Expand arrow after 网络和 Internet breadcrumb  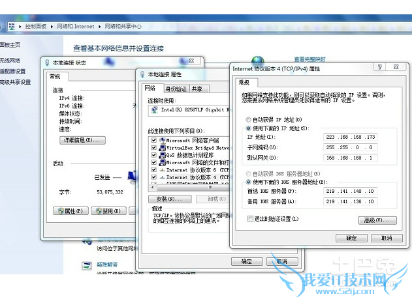(x=100, y=27)
